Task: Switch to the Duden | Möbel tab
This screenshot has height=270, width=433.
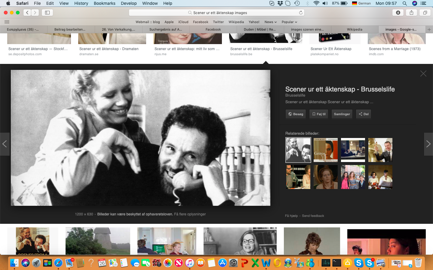Action: pos(260,29)
